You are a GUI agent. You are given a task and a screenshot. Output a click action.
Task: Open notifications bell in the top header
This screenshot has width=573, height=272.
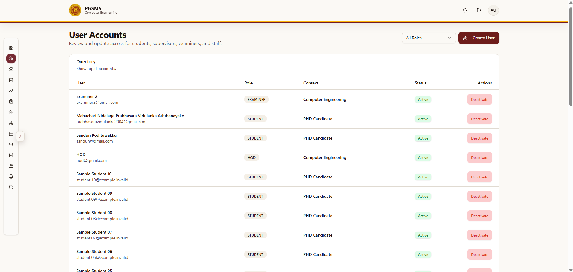tap(465, 10)
